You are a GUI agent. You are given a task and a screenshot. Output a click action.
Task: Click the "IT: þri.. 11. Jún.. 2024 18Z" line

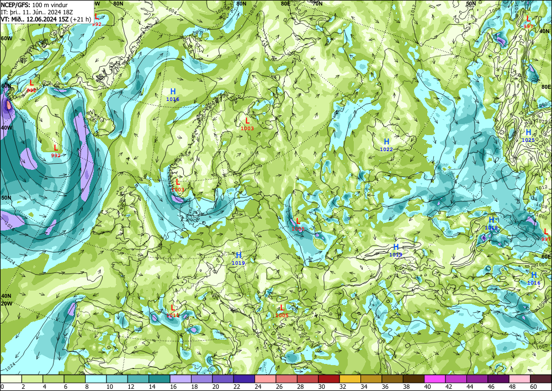[36, 12]
